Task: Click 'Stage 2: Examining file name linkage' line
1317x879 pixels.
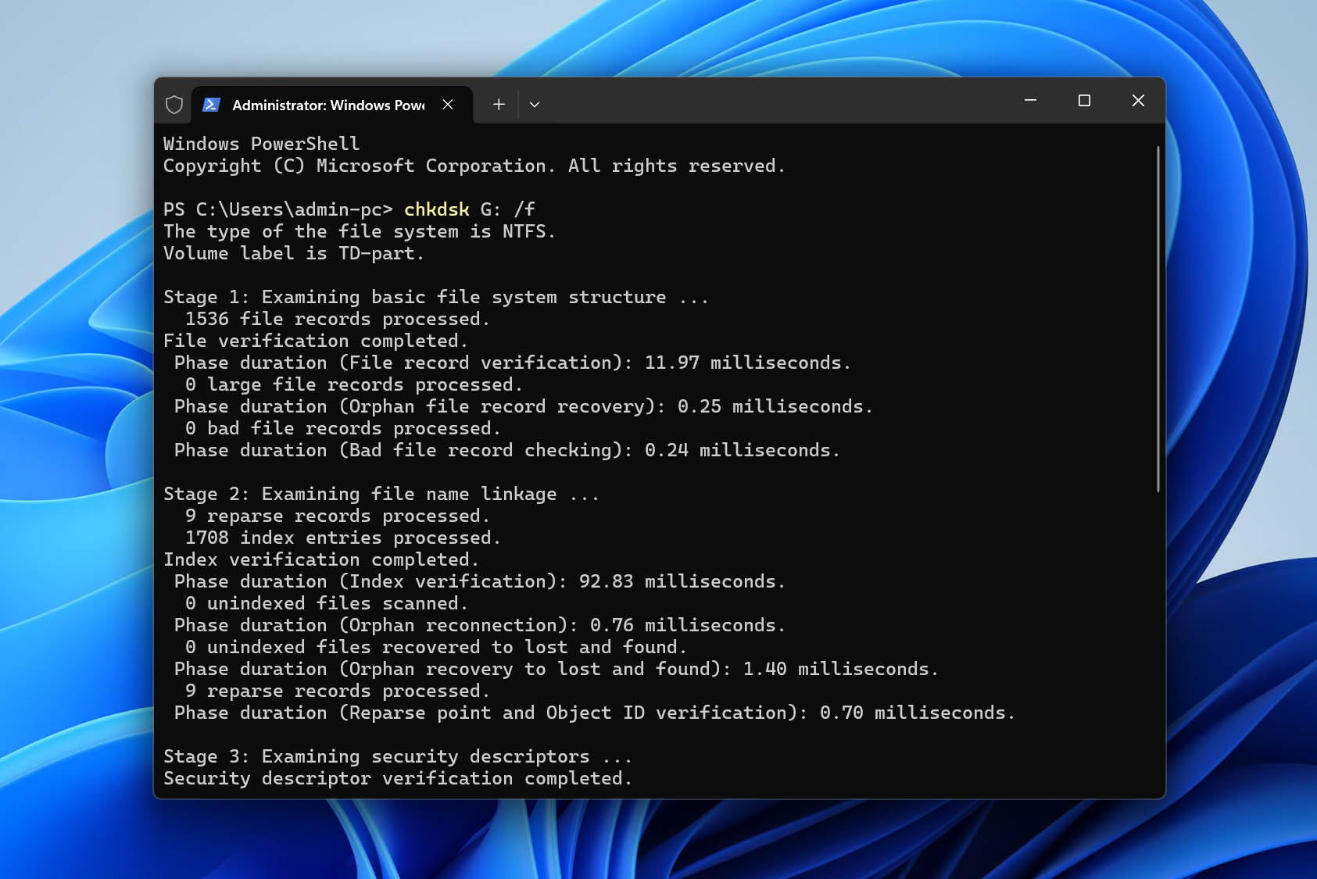Action: click(381, 494)
